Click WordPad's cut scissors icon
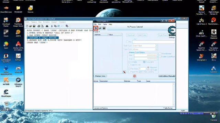220x123 pixels. [x=52, y=26]
